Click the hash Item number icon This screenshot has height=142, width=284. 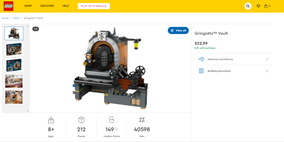coord(142,120)
